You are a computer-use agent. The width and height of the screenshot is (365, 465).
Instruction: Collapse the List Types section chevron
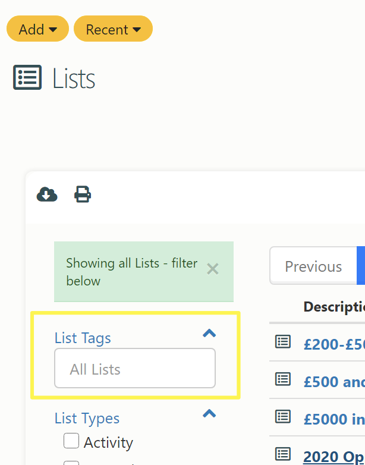209,413
